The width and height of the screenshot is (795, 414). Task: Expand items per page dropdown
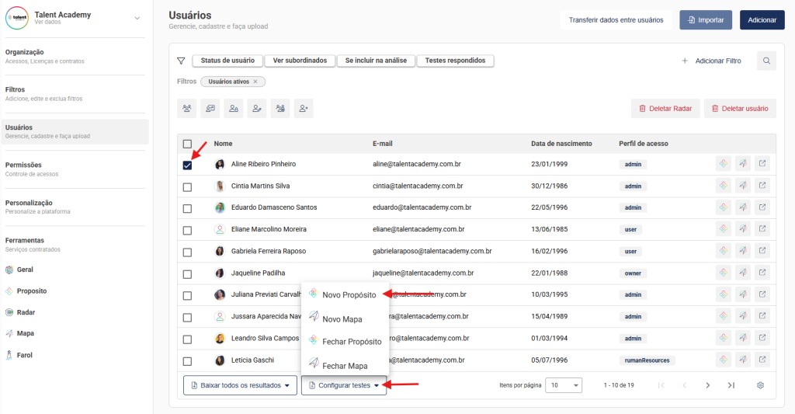[564, 385]
